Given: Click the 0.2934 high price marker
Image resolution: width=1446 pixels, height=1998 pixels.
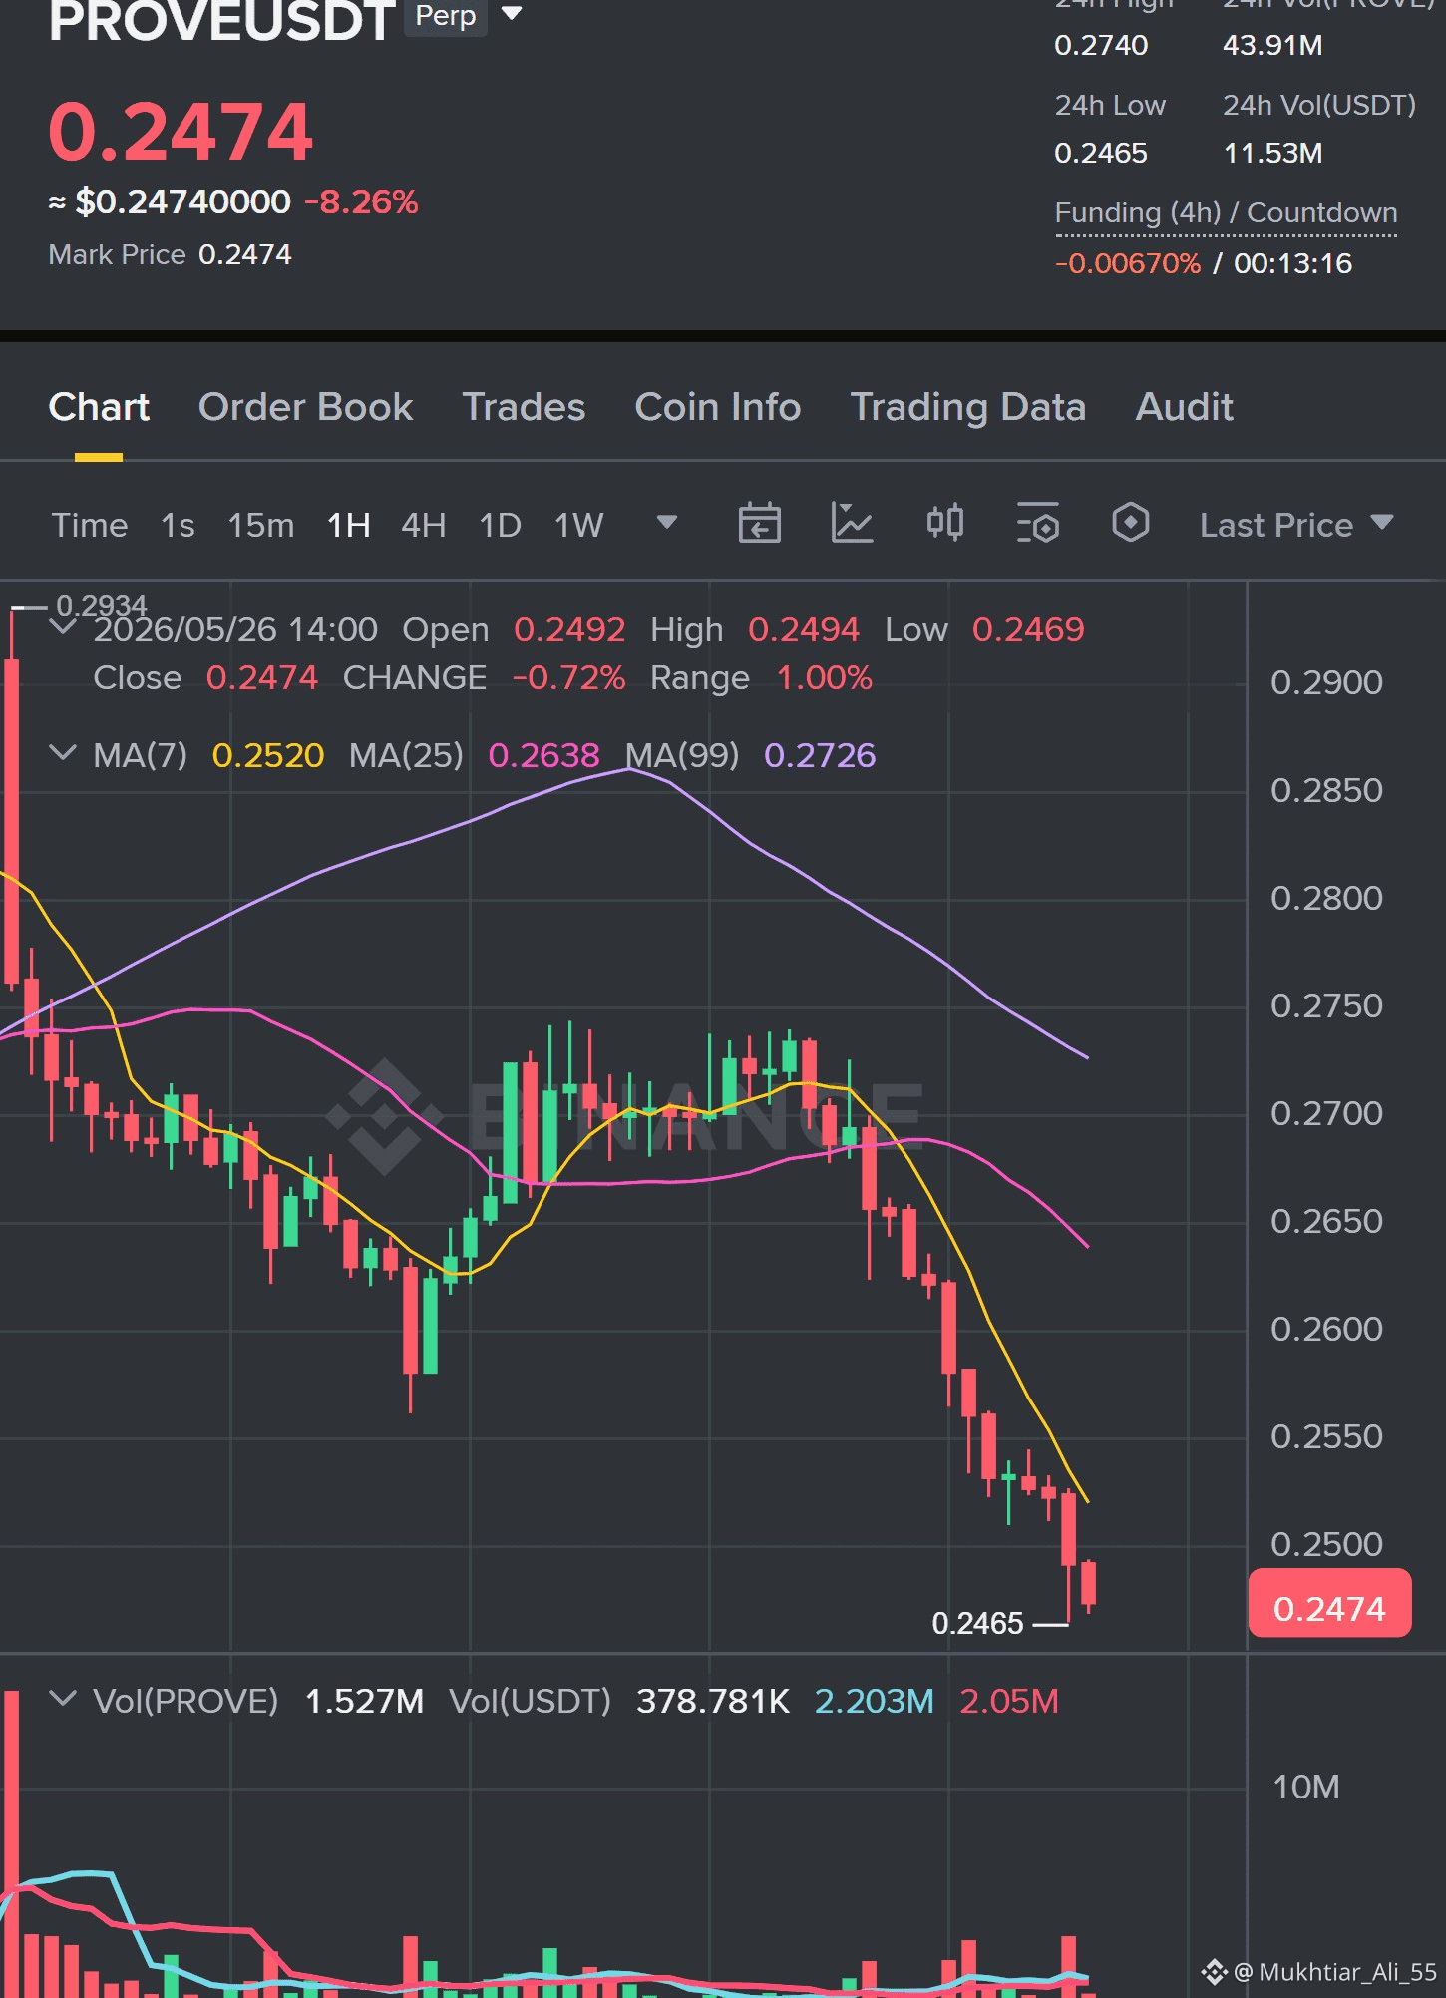Looking at the screenshot, I should point(102,605).
